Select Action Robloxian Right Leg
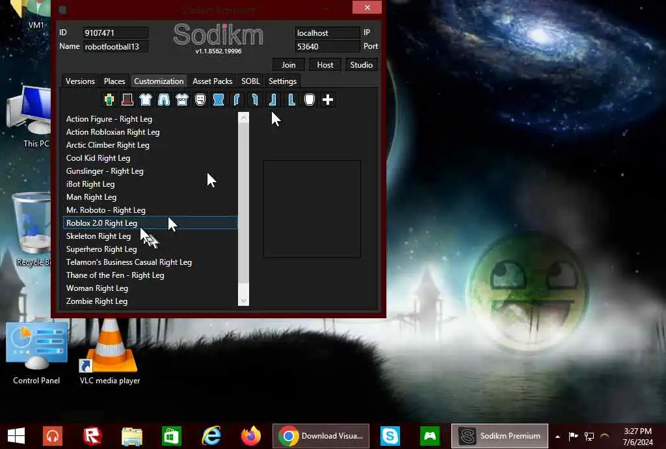The width and height of the screenshot is (666, 449). point(150,132)
